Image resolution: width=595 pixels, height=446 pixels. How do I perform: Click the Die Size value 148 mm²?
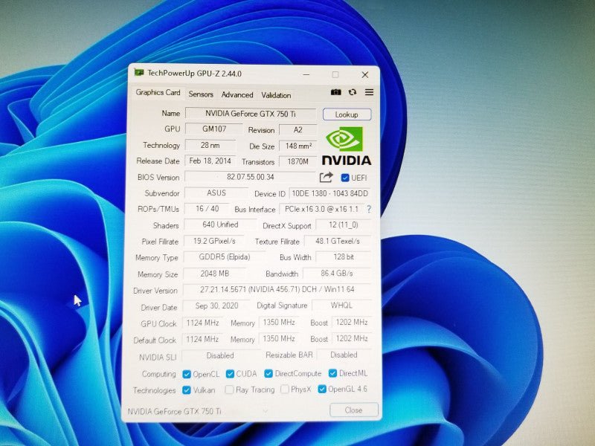coord(298,146)
